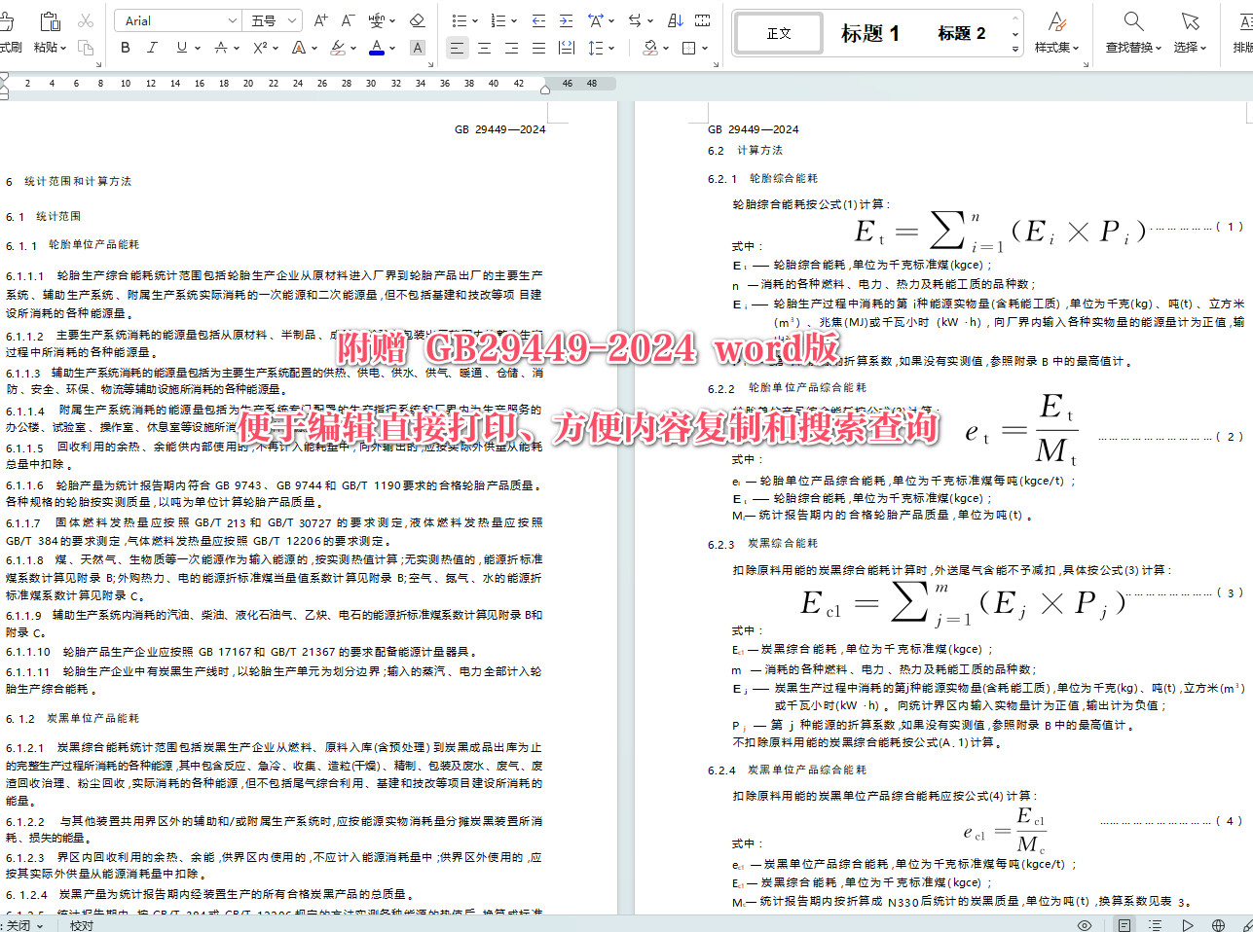Open Find and Replace via magnifier icon
Screen dimensions: 1253x932
coord(1129,19)
